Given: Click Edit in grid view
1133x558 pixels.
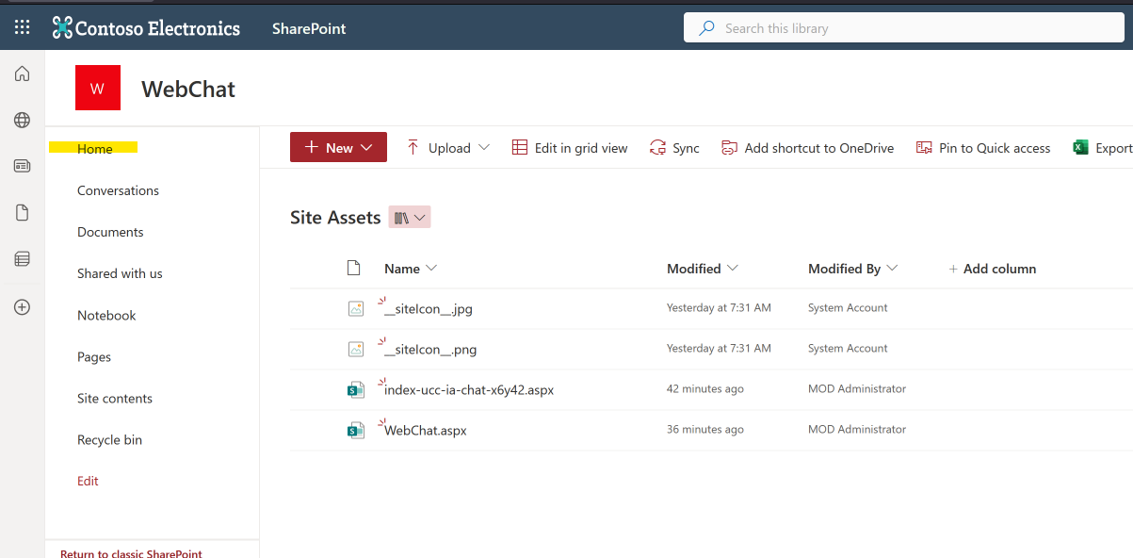Looking at the screenshot, I should (x=570, y=148).
